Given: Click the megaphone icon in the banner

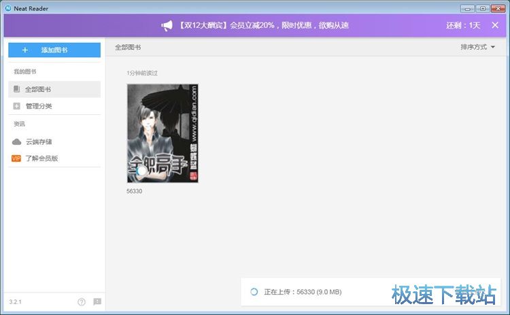Looking at the screenshot, I should pos(167,26).
